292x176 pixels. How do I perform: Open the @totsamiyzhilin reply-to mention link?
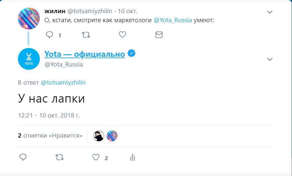[x=63, y=83]
